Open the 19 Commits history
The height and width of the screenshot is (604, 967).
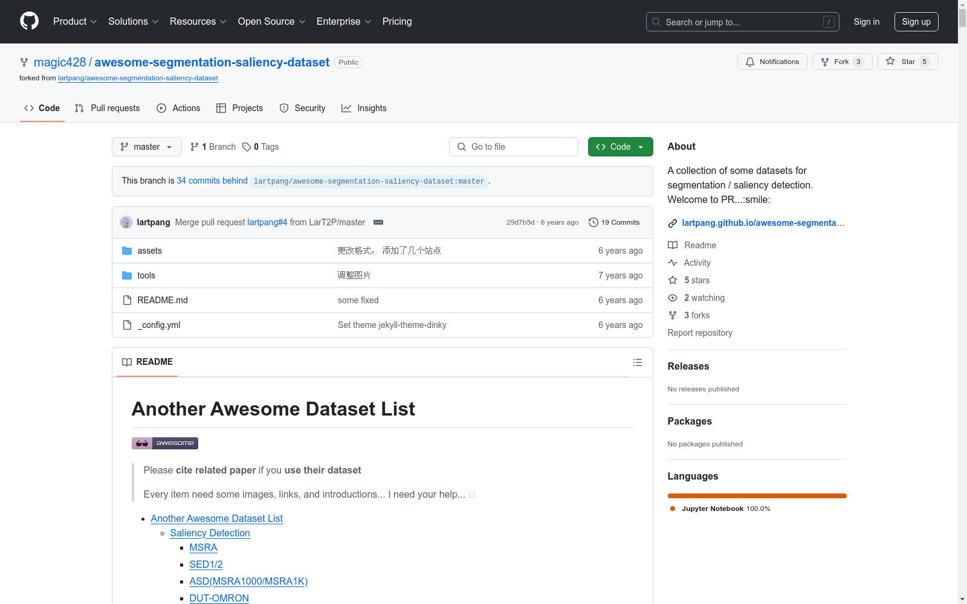point(614,222)
